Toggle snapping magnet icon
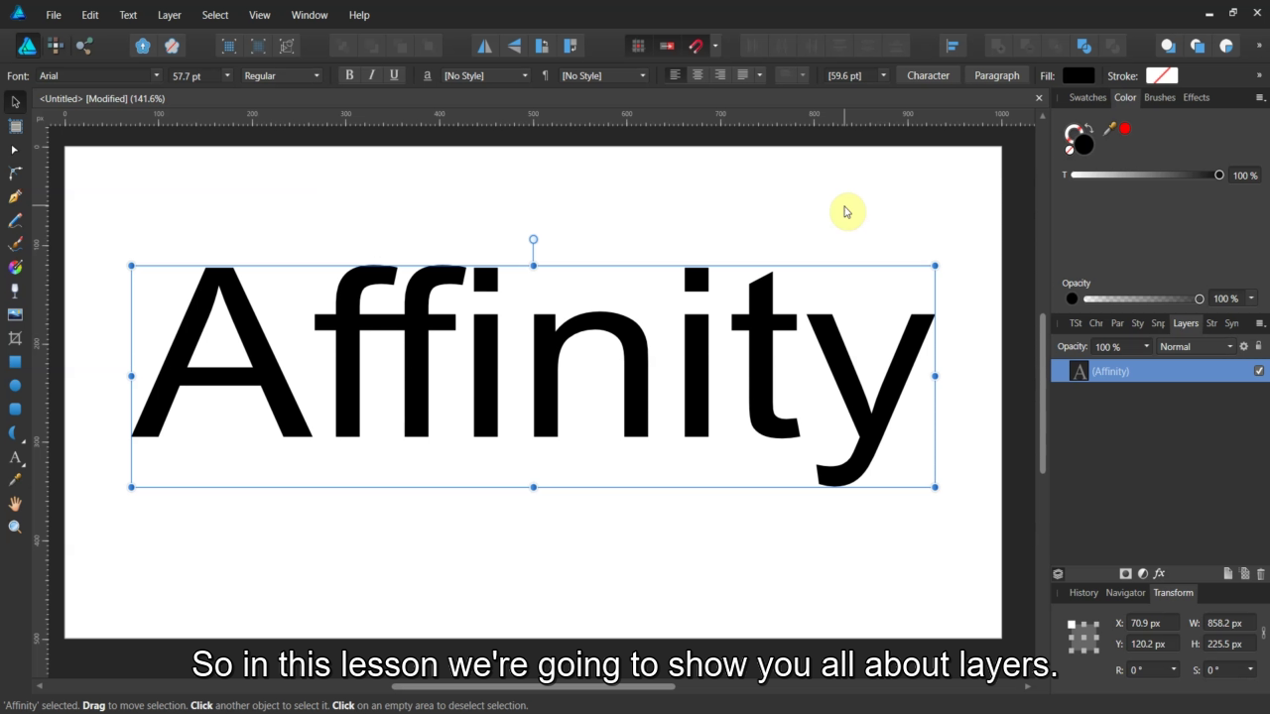The image size is (1270, 714). click(696, 46)
